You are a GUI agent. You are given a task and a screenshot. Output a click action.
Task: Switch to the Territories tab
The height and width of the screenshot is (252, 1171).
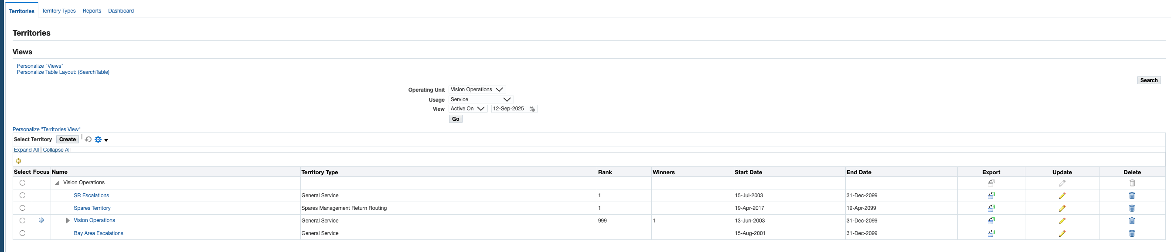(x=22, y=11)
